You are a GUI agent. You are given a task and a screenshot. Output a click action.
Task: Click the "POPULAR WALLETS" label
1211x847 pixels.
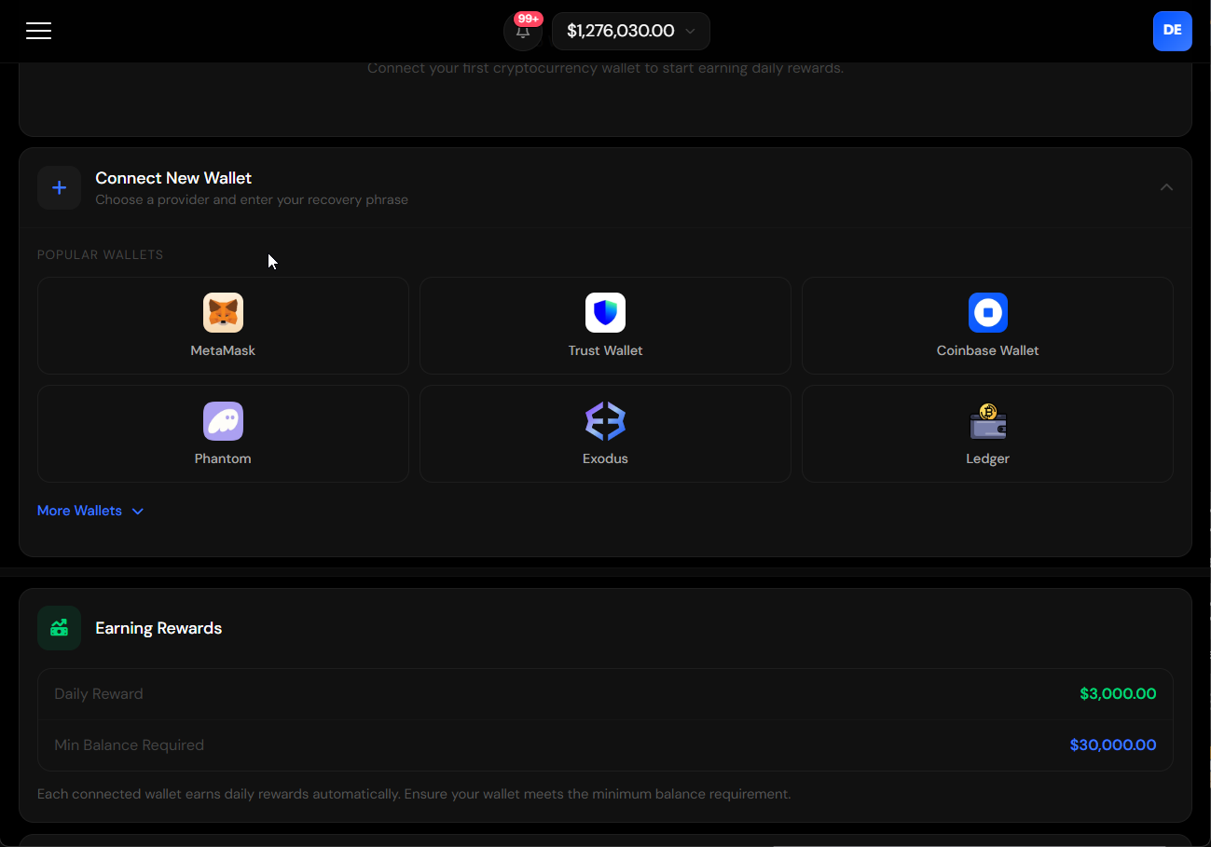[100, 254]
